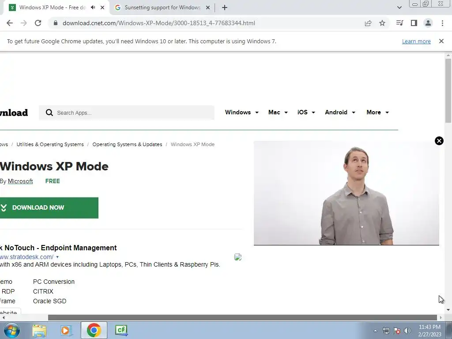Viewport: 452px width, 339px height.
Task: Open Windows Media Player from taskbar
Action: tap(66, 330)
